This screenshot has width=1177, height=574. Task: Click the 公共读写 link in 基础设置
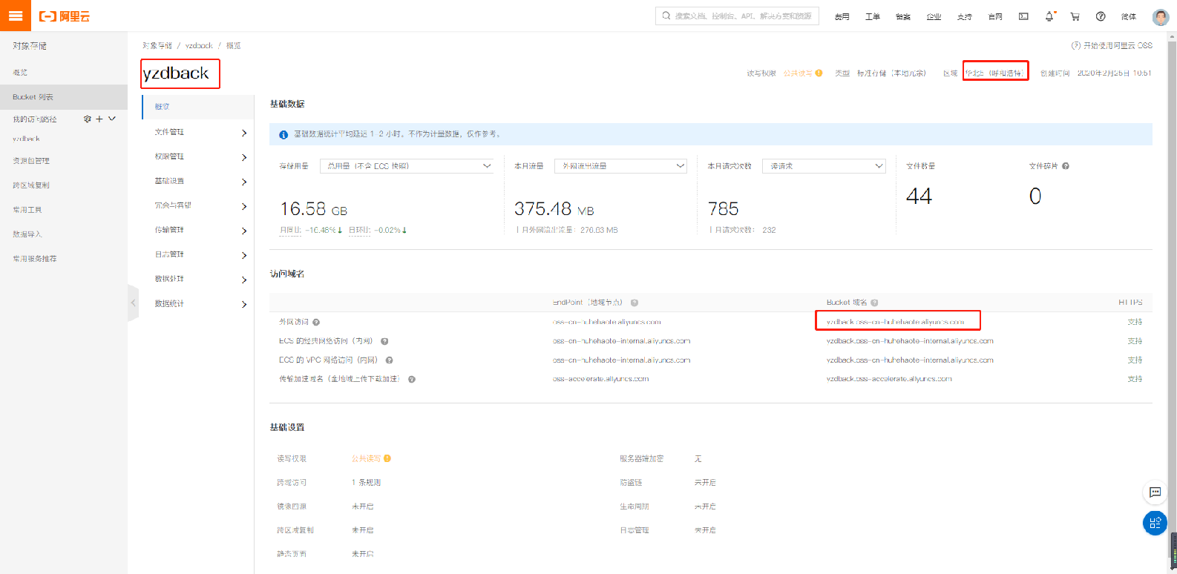point(366,459)
